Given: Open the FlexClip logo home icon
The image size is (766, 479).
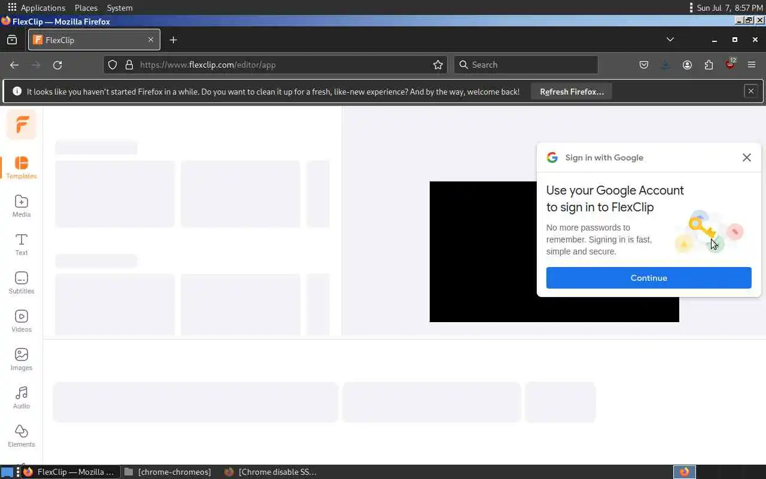Looking at the screenshot, I should [x=22, y=125].
